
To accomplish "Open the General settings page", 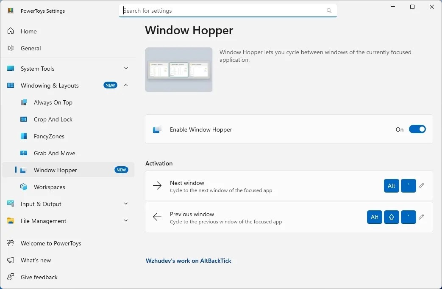I will [68, 48].
